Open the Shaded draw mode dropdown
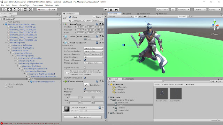The width and height of the screenshot is (223, 125). 118,16
